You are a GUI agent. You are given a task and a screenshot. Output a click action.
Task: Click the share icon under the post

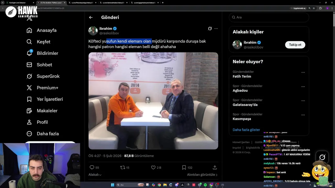click(215, 168)
